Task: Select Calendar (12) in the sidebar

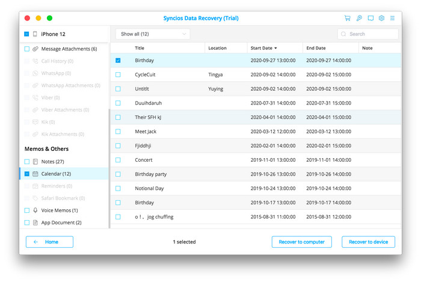Action: pos(64,174)
